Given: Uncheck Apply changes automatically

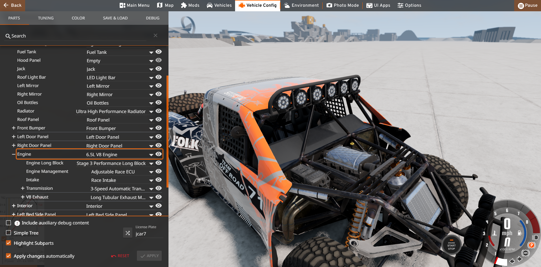Looking at the screenshot, I should [x=8, y=256].
